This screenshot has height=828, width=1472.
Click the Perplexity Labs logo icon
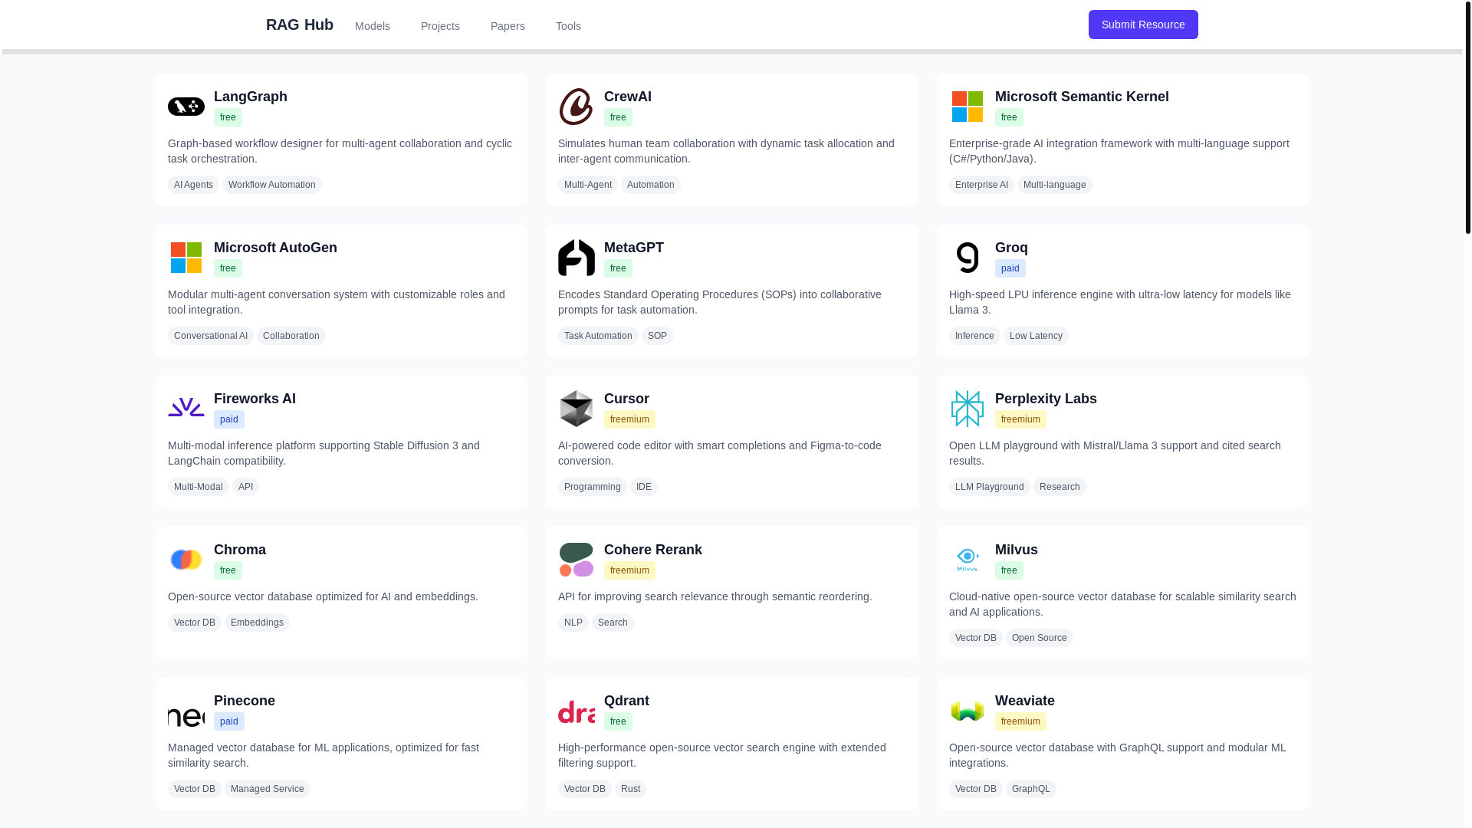(968, 409)
